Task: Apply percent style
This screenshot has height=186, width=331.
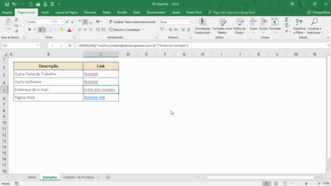Action: click(x=170, y=30)
